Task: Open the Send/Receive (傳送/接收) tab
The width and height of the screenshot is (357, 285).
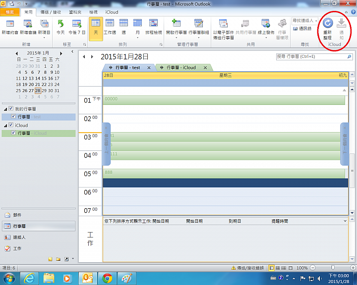Action: pyautogui.click(x=51, y=12)
